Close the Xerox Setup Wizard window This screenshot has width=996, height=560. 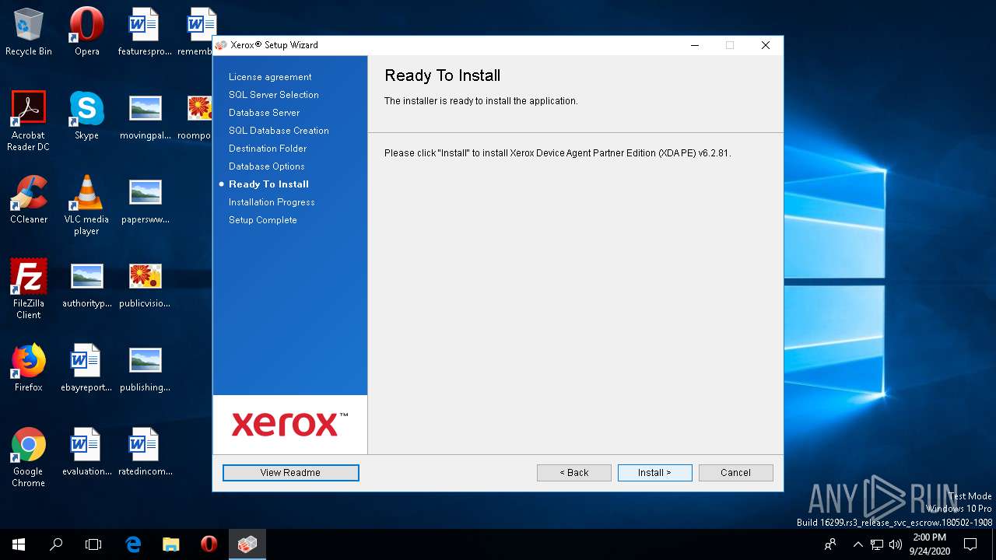[765, 45]
